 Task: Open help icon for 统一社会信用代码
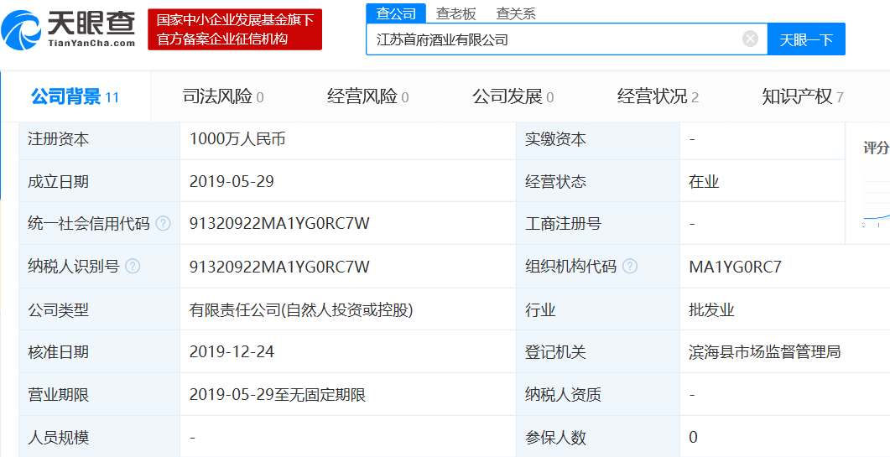pos(163,224)
